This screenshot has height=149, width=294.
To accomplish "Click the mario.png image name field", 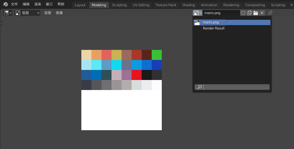I will [221, 13].
